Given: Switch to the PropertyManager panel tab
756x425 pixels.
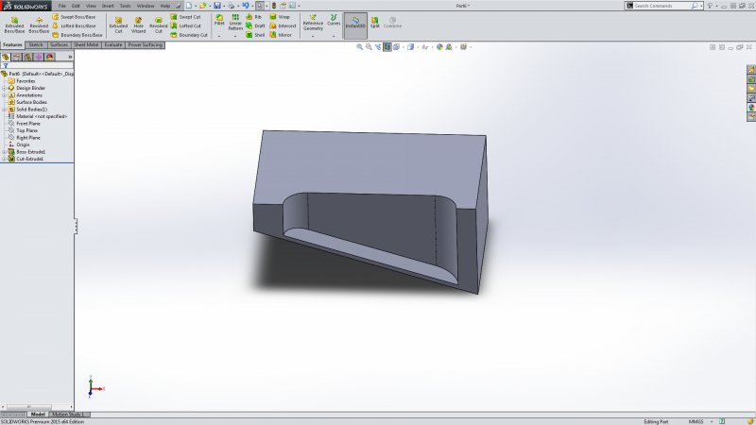Looking at the screenshot, I should (17, 57).
